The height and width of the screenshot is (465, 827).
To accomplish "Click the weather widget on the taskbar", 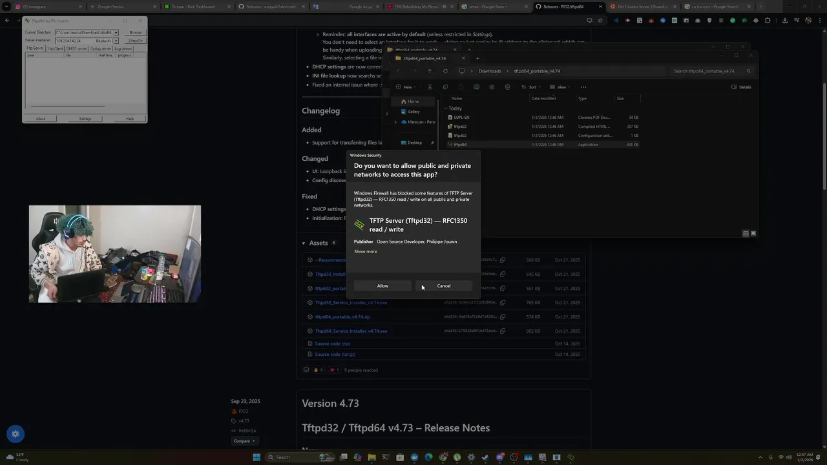I will click(16, 457).
